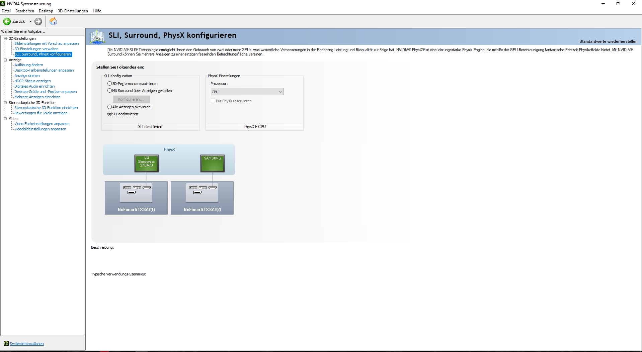This screenshot has width=642, height=352.
Task: Open Bewertungen für Spiele anzeigen task
Action: 41,113
